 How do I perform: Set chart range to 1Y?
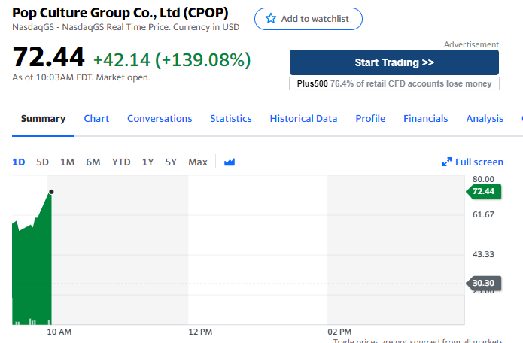click(147, 162)
